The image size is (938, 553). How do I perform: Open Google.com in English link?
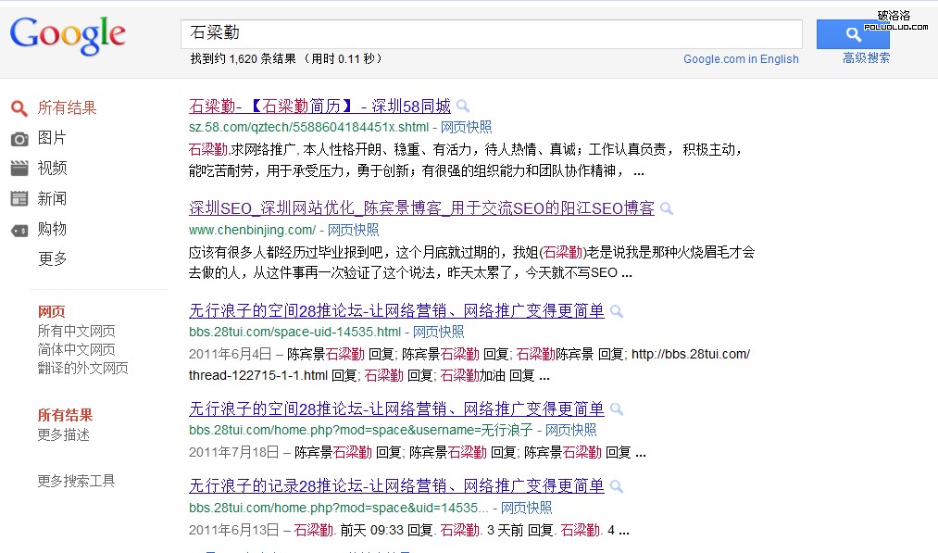coord(741,58)
